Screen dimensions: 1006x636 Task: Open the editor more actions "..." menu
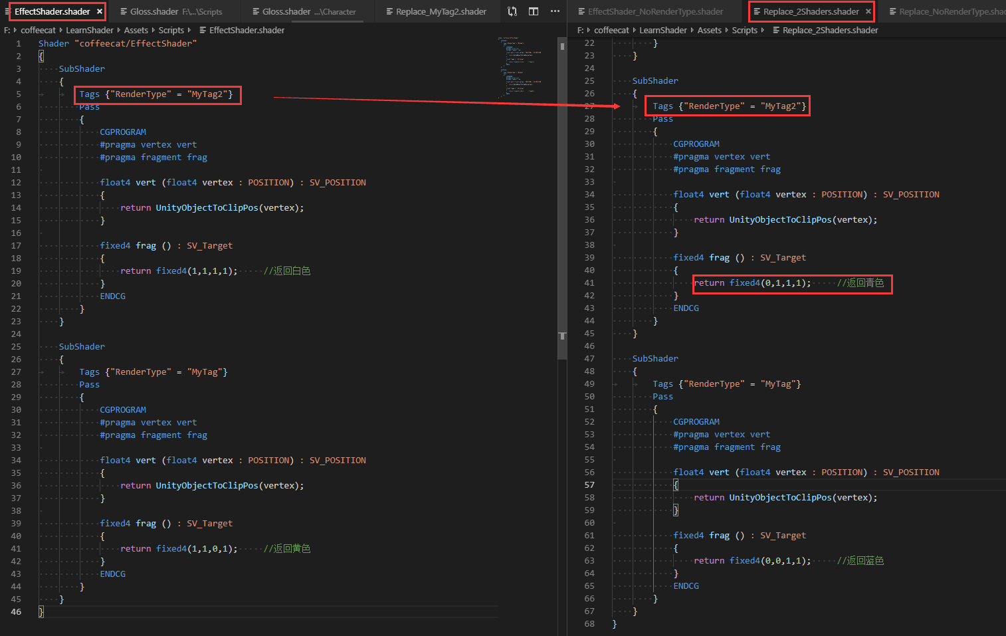click(555, 11)
